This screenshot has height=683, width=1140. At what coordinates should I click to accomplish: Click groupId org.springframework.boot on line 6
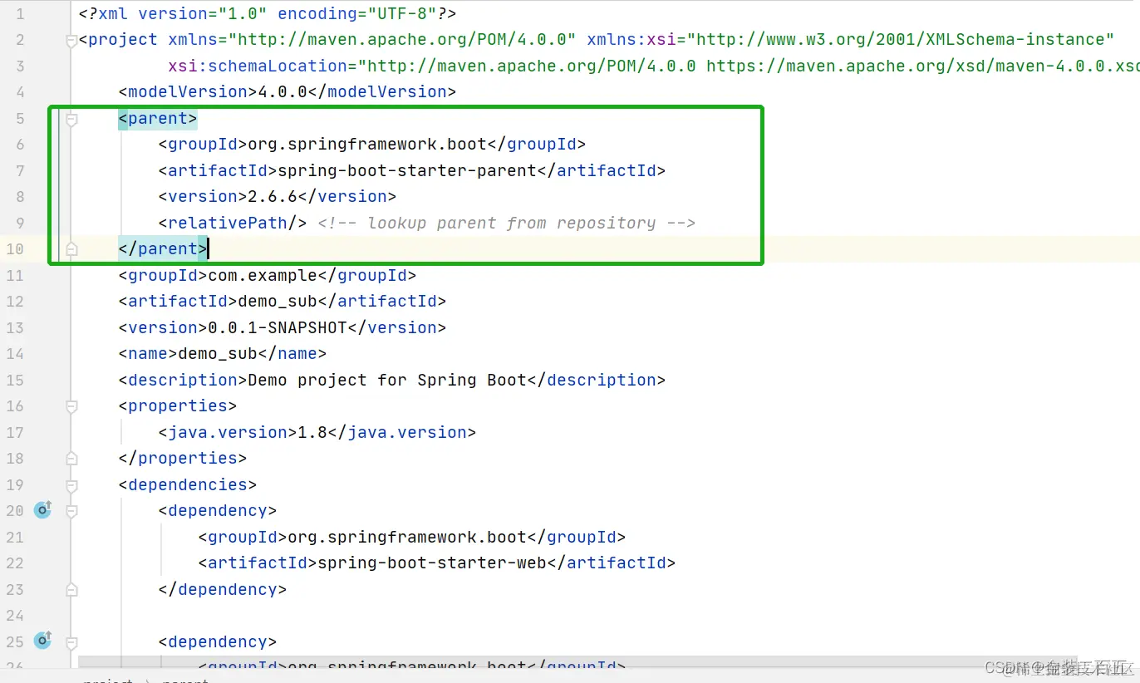[372, 145]
